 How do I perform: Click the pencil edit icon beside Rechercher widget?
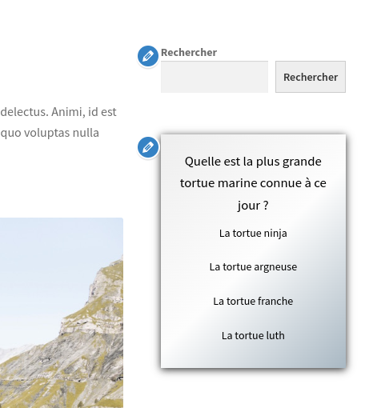tap(148, 56)
